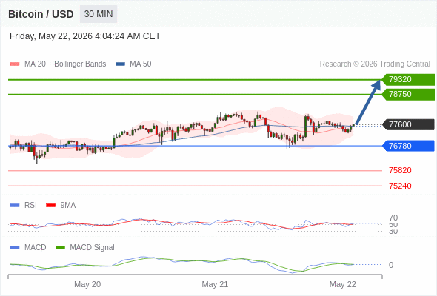Click the red 75240 support level label
This screenshot has height=296, width=437.
pyautogui.click(x=400, y=186)
